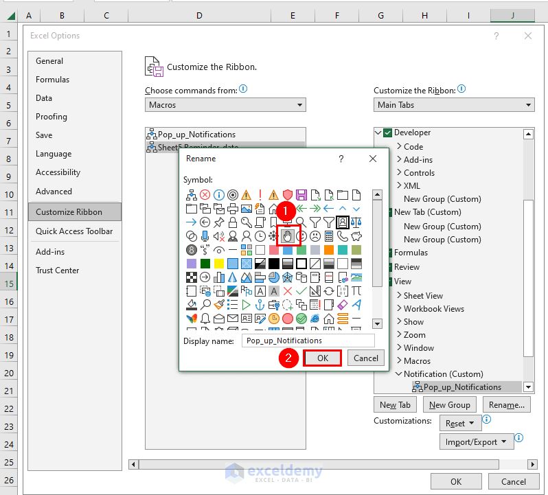Open the Import/Export dropdown
548x495 pixels.
click(477, 442)
